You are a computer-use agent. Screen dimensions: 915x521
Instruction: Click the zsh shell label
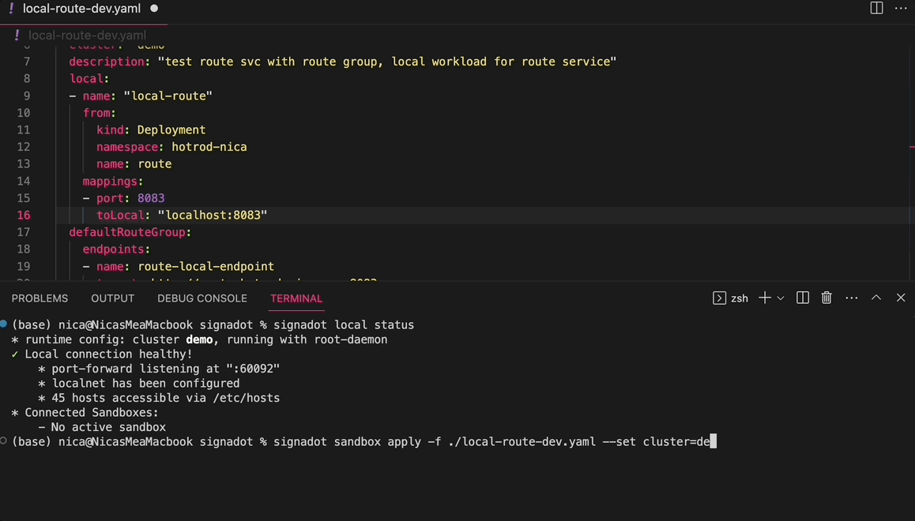740,298
